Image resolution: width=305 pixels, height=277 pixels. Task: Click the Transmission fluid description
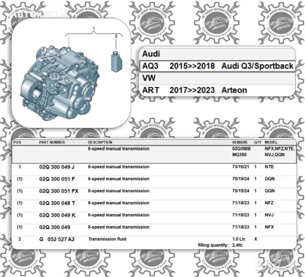tap(107, 239)
